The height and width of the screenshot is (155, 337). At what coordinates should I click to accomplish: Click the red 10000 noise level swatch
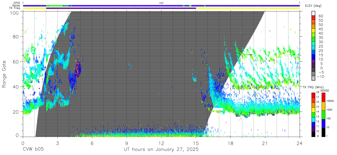[x=323, y=97]
